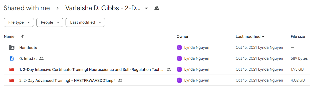Go back to Shared with me
This screenshot has width=310, height=92.
[x=27, y=8]
